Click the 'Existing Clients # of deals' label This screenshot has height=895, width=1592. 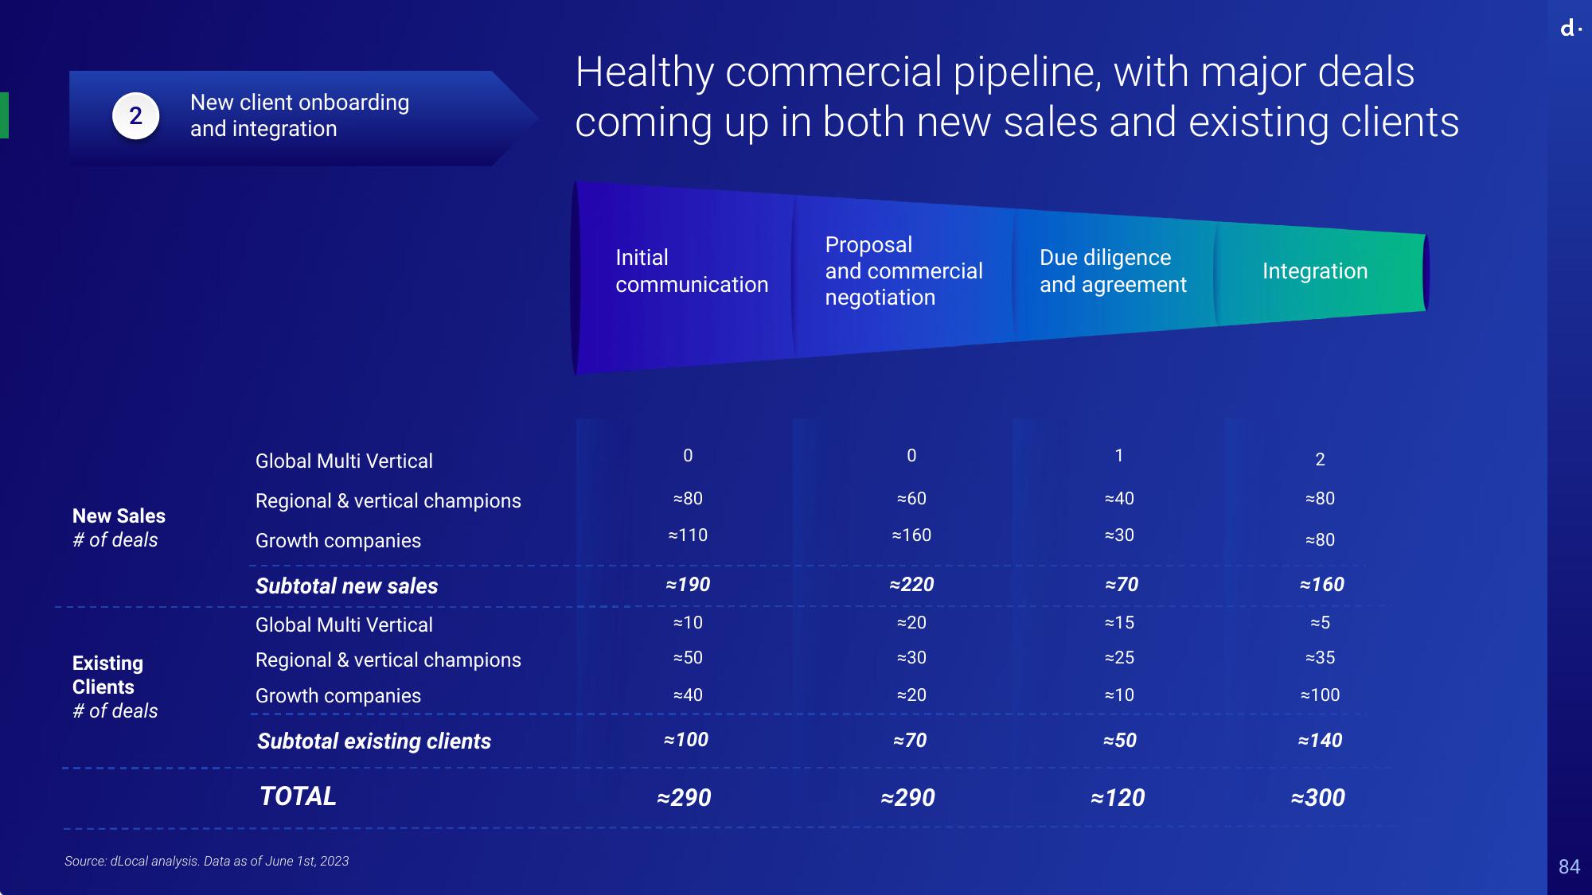click(x=115, y=687)
